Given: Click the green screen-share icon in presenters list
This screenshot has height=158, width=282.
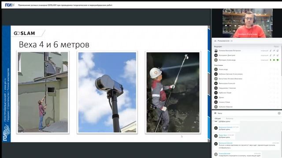Looking at the screenshot, I should pos(278,60).
